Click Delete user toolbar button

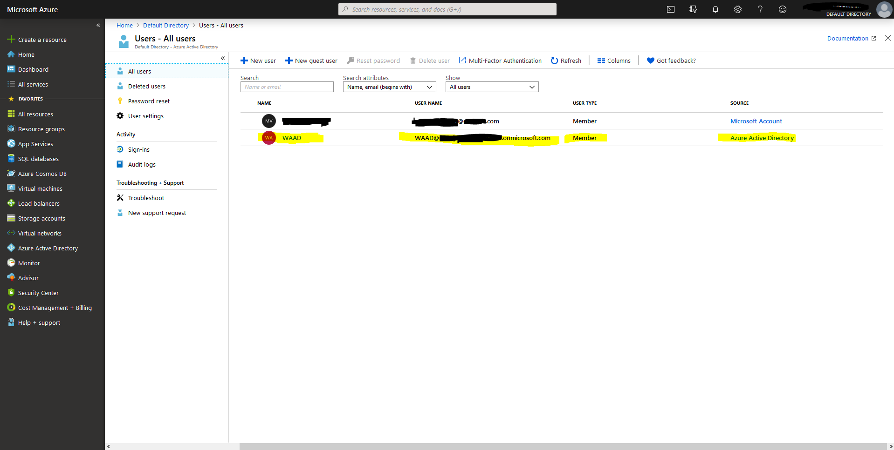[x=430, y=60]
